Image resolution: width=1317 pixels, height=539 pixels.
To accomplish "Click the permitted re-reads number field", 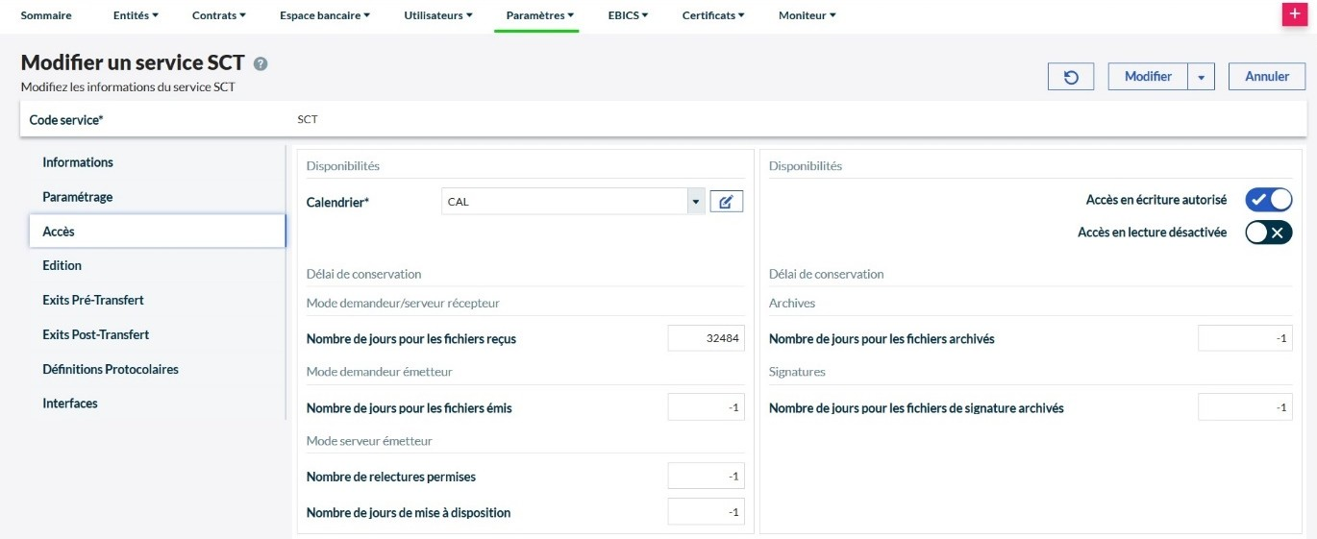I will point(706,477).
